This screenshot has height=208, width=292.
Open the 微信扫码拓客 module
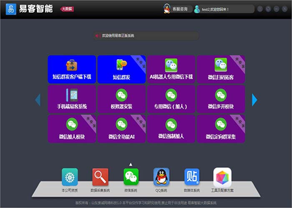pyautogui.click(x=221, y=69)
